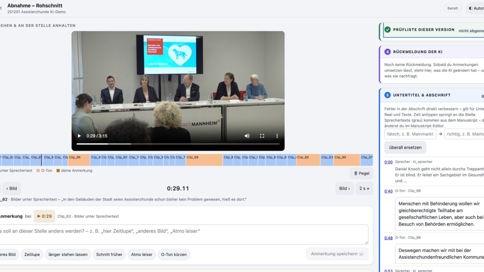This screenshot has width=484, height=272.
Task: Select the Clip_80 segment in the timeline
Action: click(121, 160)
